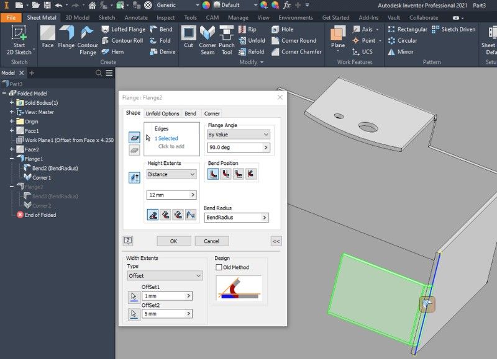Click the Rectangular pattern tool

pos(408,29)
